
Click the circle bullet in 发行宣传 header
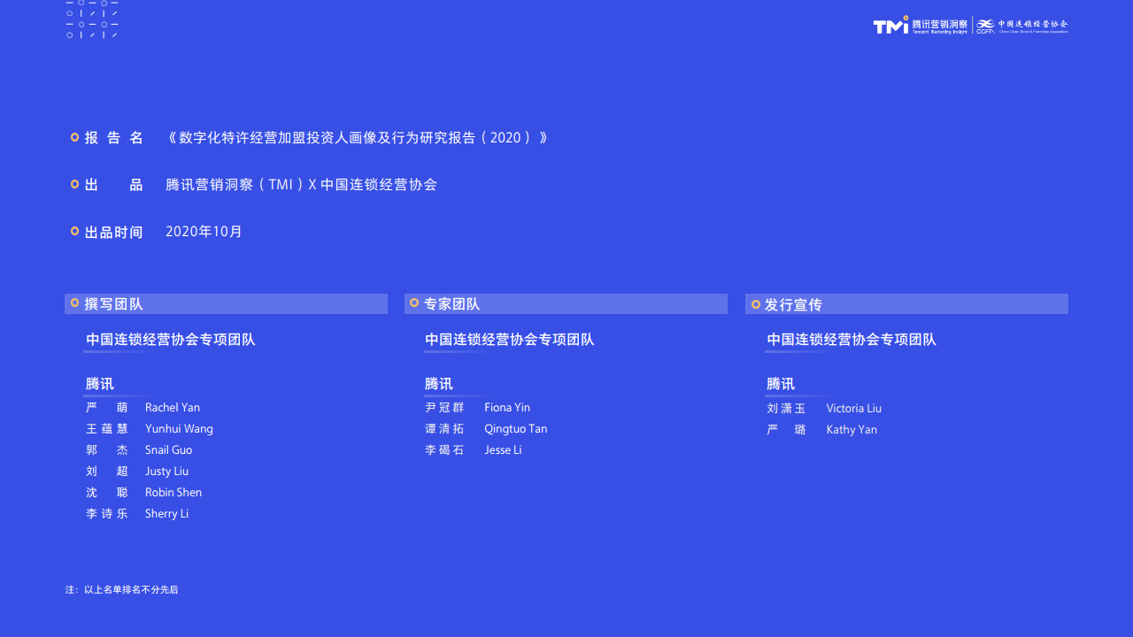[756, 304]
